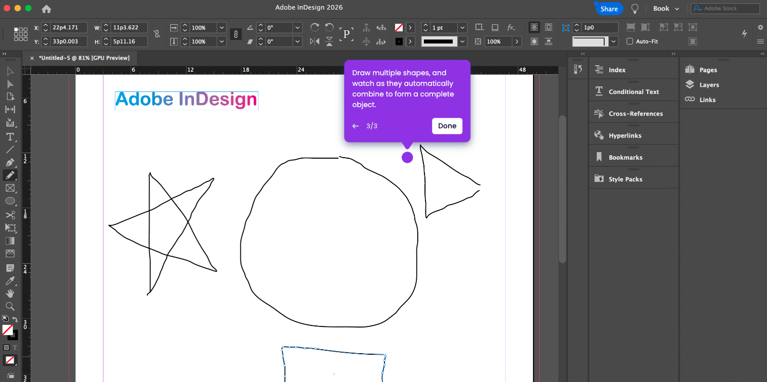Click rotate 90° clockwise icon
This screenshot has height=382, width=767.
pyautogui.click(x=314, y=27)
